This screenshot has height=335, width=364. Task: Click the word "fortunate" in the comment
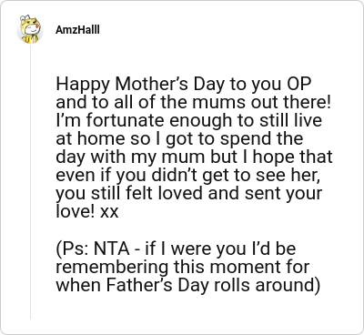[125, 120]
